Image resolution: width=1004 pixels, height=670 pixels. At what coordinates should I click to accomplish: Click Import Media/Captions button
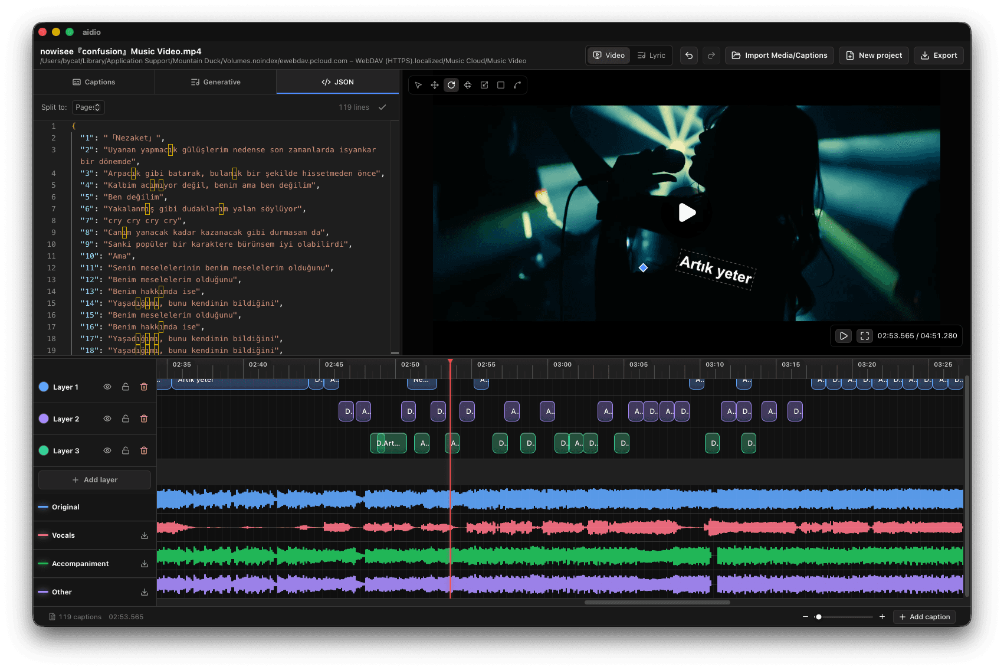[779, 55]
